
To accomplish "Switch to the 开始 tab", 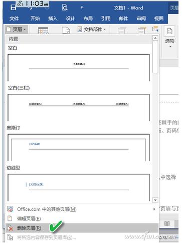I will click(x=35, y=19).
